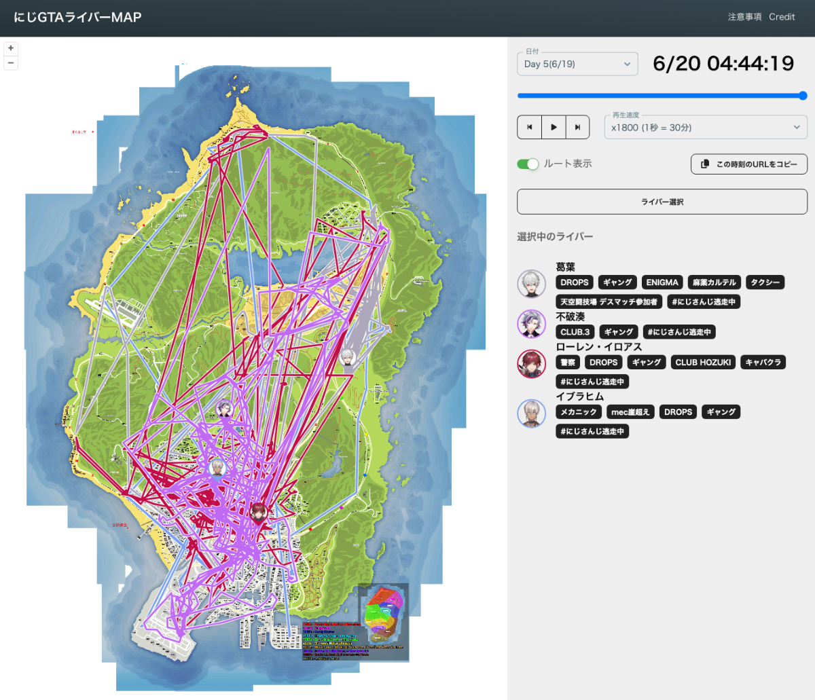Click 葛葉 avatar in the liver list

(x=531, y=284)
